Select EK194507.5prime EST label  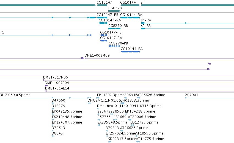pos(67,122)
